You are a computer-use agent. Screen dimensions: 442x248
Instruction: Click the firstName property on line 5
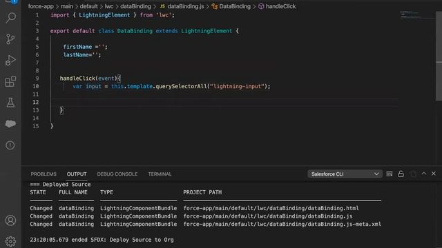point(77,47)
